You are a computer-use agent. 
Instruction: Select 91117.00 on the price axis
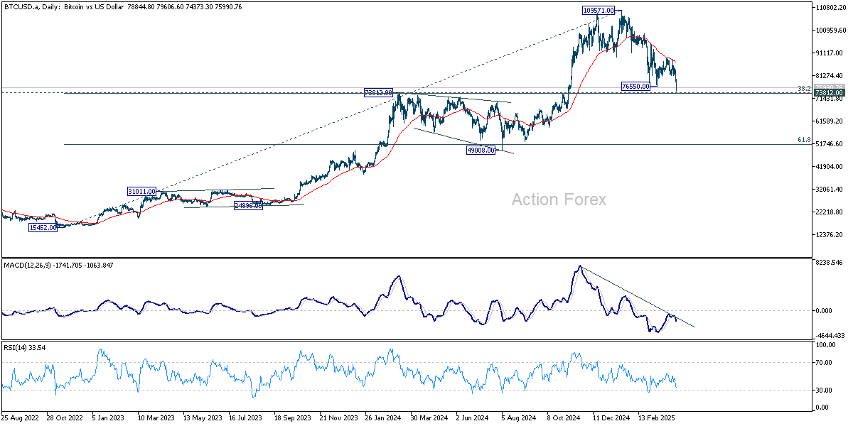pos(829,53)
